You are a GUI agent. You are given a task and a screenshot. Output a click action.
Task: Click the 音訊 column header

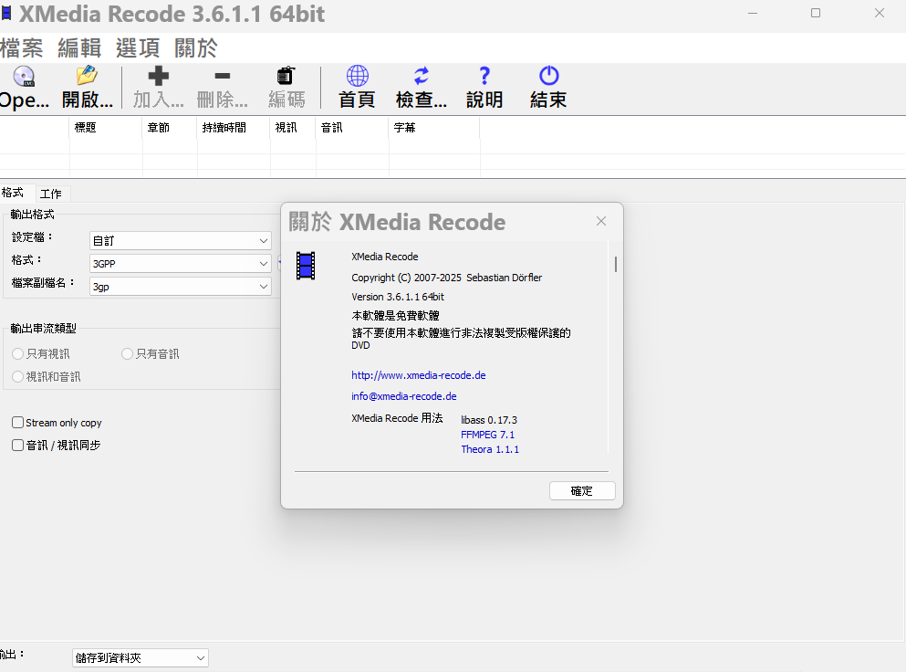pos(352,128)
